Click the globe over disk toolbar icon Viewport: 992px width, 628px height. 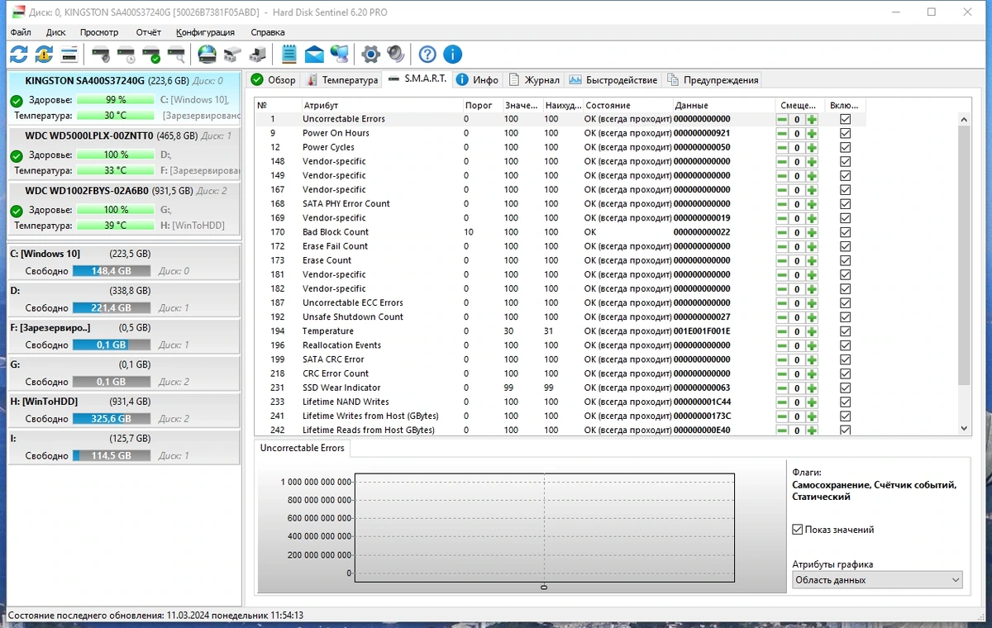click(207, 55)
